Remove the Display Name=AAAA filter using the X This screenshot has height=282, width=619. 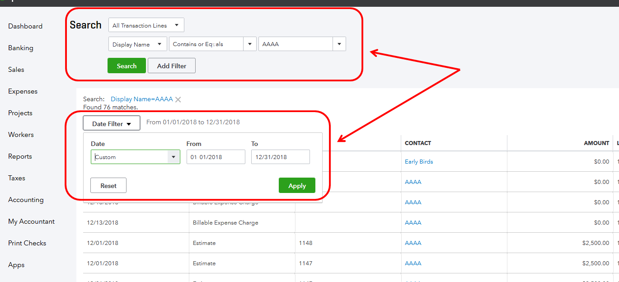[x=178, y=99]
